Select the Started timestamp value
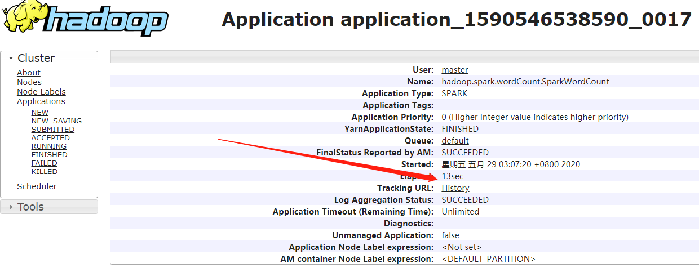Viewport: 699px width, 272px height. [511, 164]
